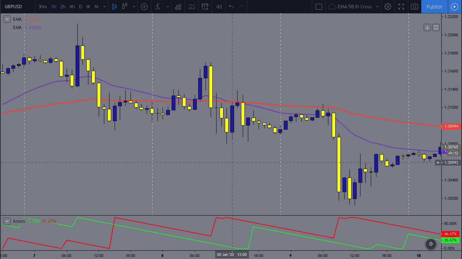The height and width of the screenshot is (259, 462).
Task: Open the financials bar chart icon
Action: [178, 7]
